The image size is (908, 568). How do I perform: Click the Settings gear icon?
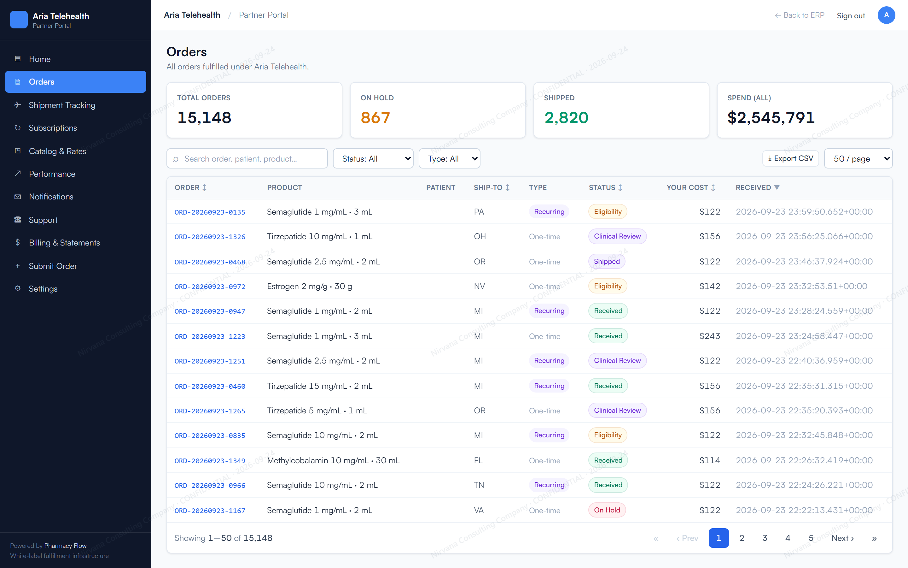pos(17,288)
